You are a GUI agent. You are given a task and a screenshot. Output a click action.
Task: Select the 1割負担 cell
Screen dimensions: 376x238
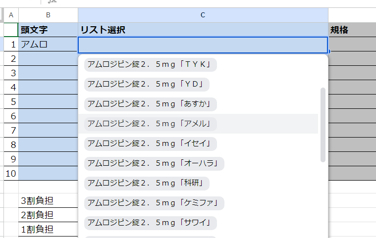tap(48, 229)
